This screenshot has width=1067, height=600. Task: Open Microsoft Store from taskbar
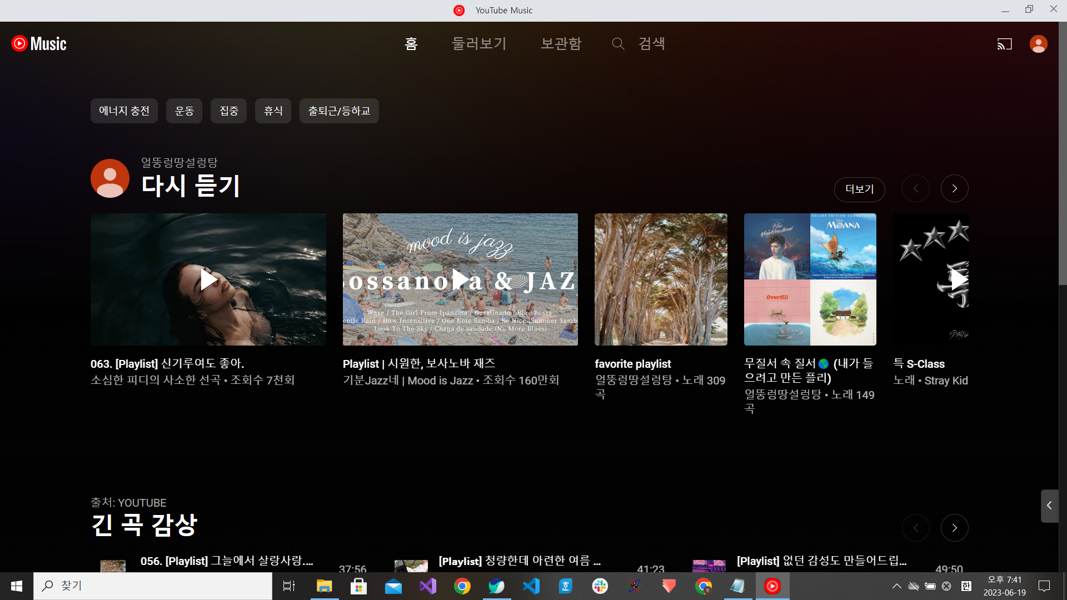tap(358, 586)
